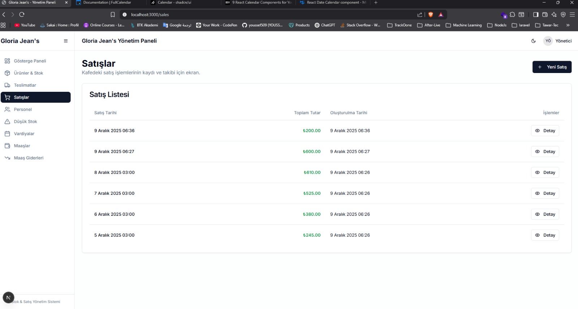Switch to Calendar - shadcn/ui tab
The image size is (578, 309).
point(175,3)
